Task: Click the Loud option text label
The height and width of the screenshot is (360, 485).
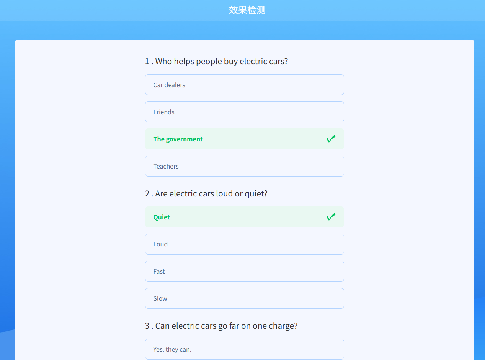Action: coord(160,244)
